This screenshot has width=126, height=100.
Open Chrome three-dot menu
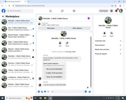(x=124, y=6)
